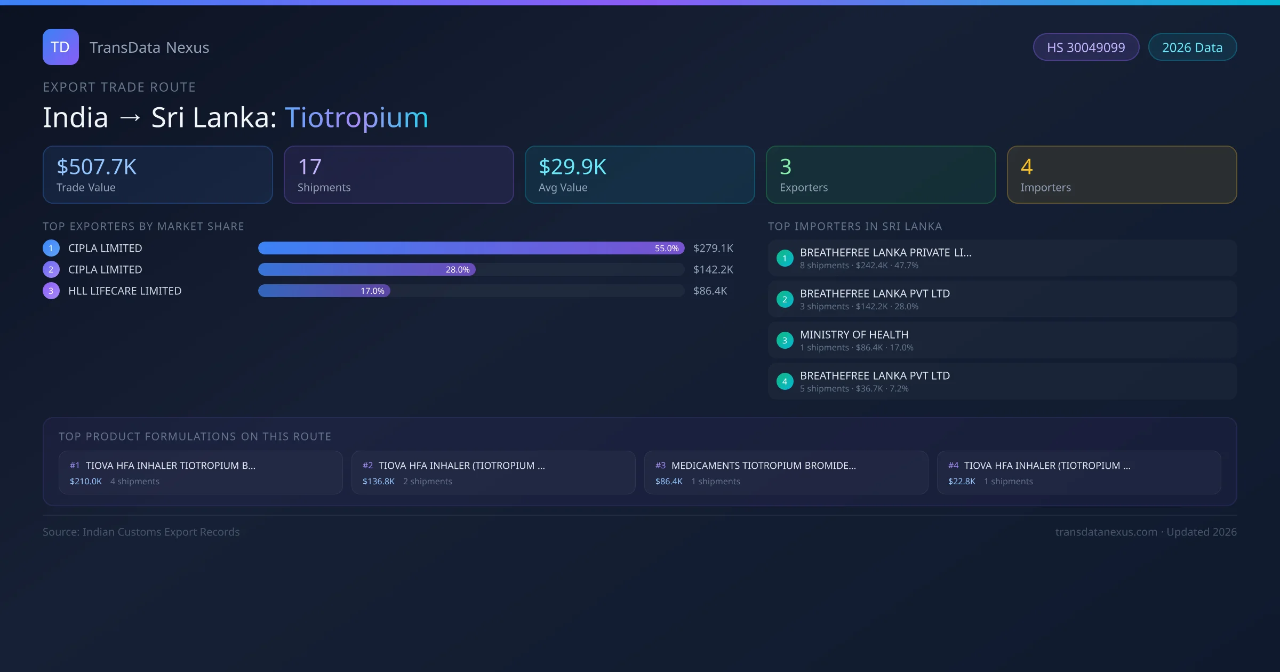Select the $29.9K Avg Value card
The width and height of the screenshot is (1280, 672).
coord(639,175)
